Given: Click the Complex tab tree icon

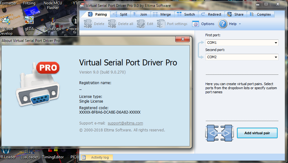Looking at the screenshot, I should pyautogui.click(x=252, y=14).
